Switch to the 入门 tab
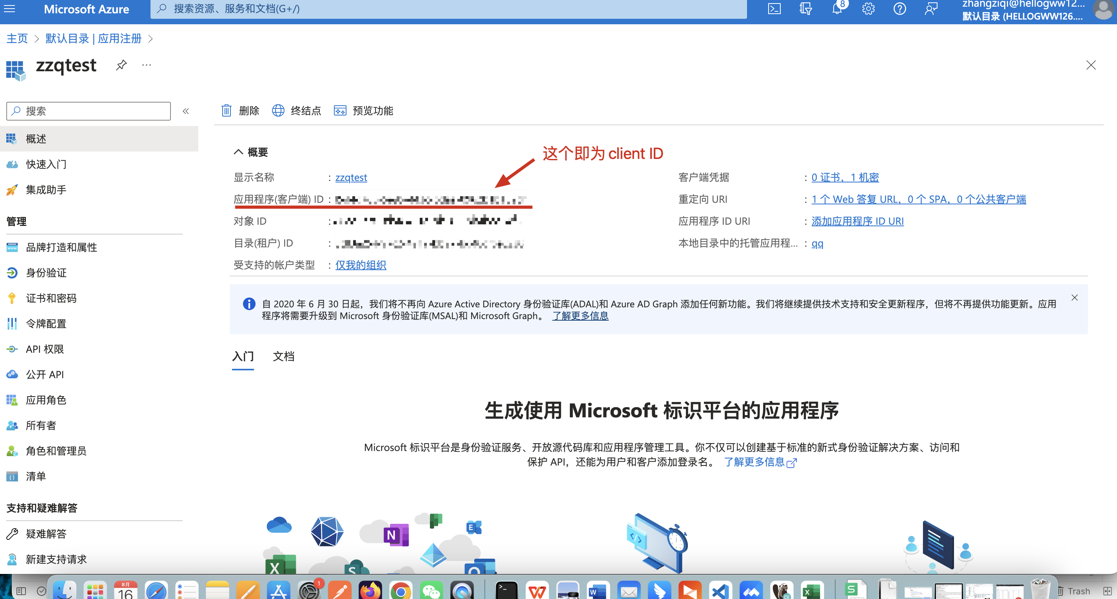Viewport: 1117px width, 599px height. [x=243, y=356]
